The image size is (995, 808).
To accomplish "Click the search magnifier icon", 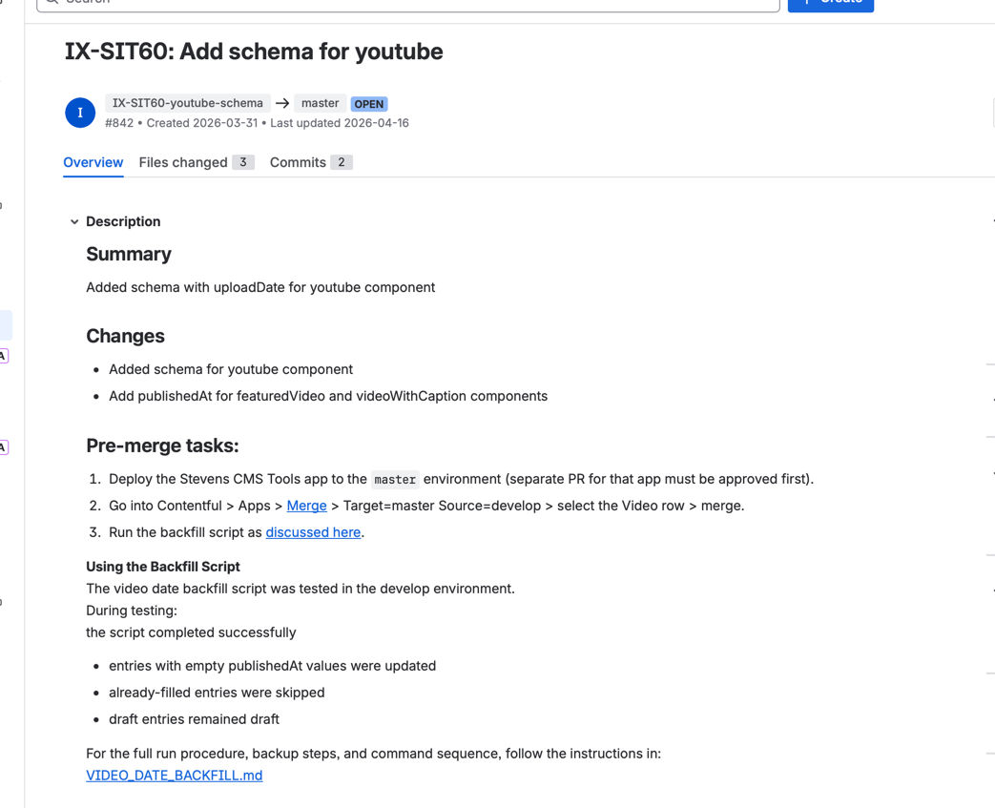I will 50,2.
